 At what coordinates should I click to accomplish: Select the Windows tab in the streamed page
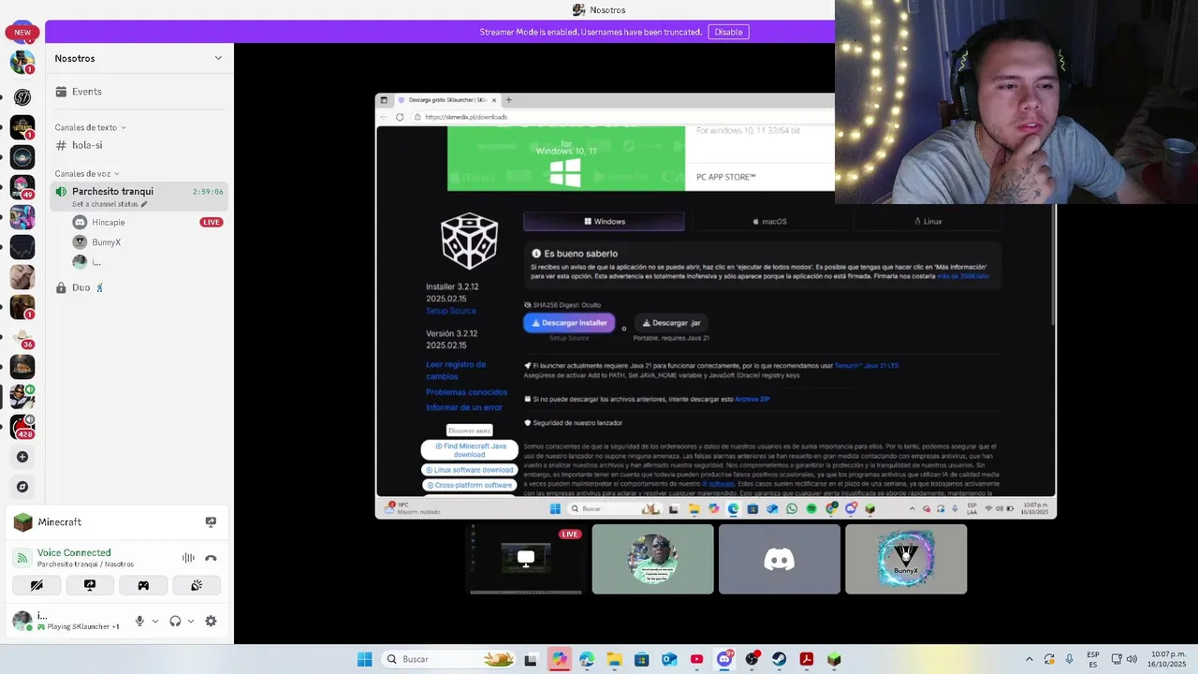coord(604,222)
